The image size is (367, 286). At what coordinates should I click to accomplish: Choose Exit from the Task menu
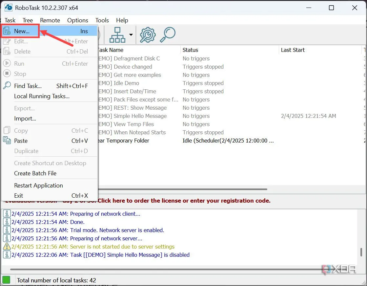(49, 196)
